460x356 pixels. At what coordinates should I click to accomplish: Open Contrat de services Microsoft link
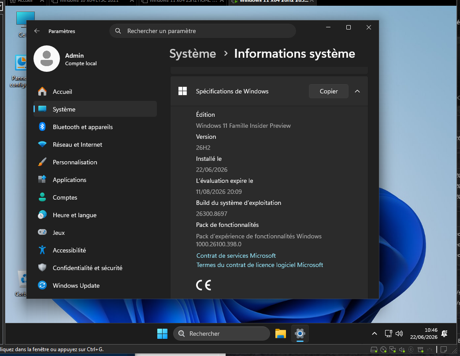pos(236,256)
